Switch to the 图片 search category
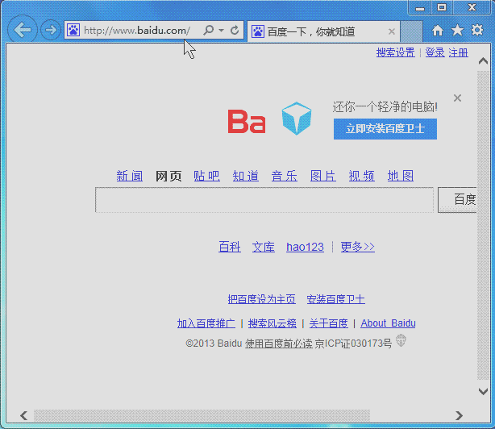 click(323, 176)
